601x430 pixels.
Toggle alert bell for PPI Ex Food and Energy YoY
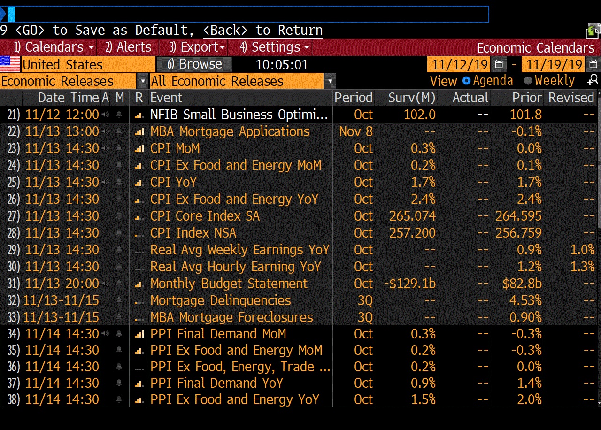coord(119,399)
